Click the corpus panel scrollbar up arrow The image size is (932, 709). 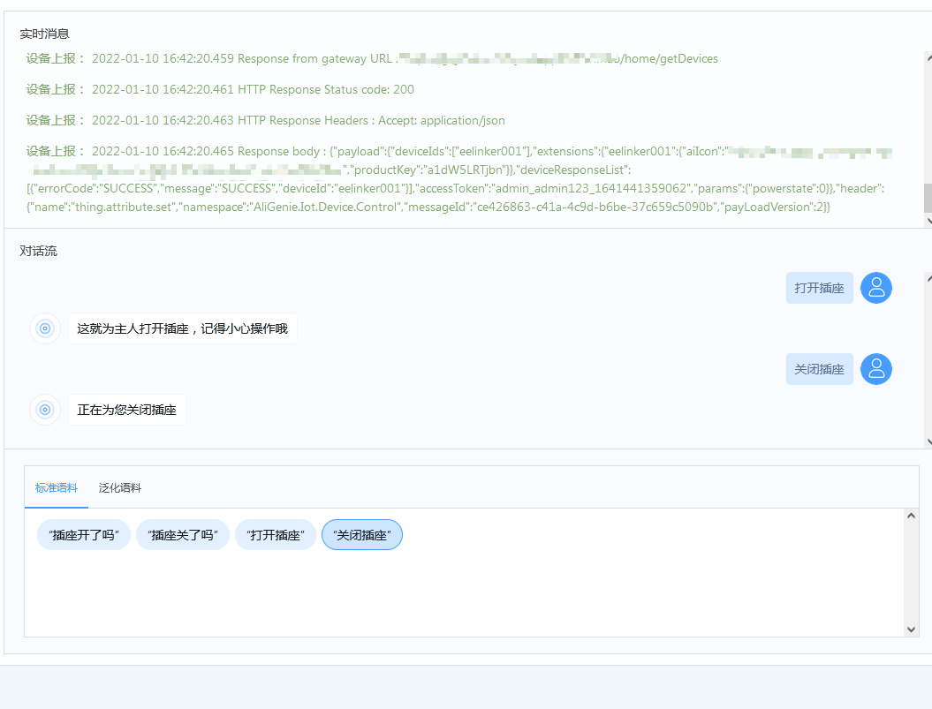[911, 516]
